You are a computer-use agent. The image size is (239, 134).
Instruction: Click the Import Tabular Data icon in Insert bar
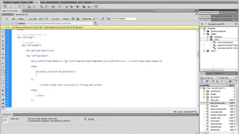(x=5, y=7)
